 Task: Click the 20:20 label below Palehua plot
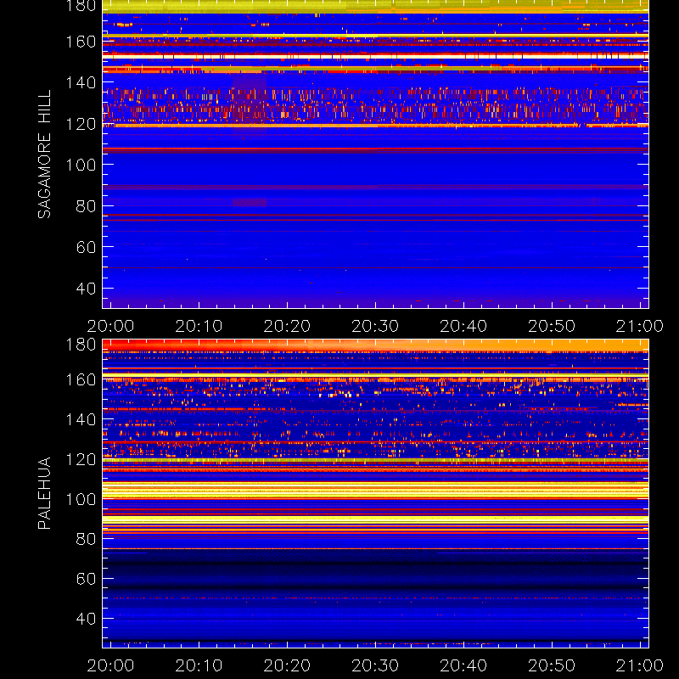(x=287, y=665)
